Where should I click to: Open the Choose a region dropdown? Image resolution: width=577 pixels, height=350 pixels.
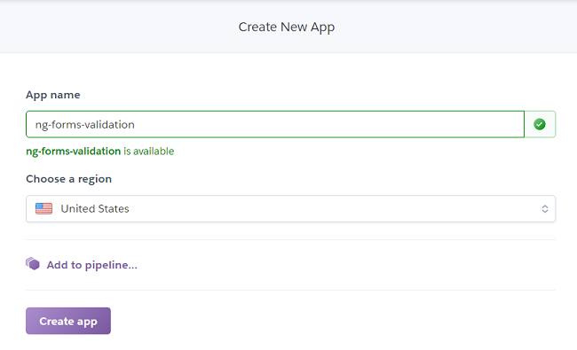coord(290,209)
